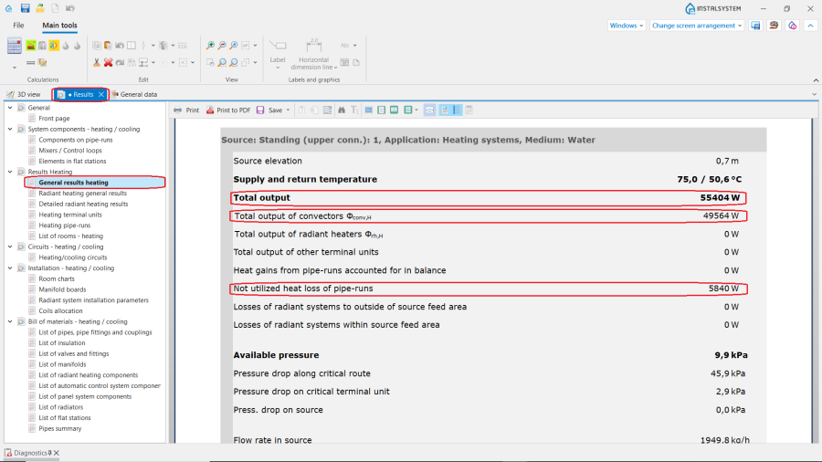Viewport: 822px width, 462px height.
Task: Select Room charts in the tree
Action: click(x=57, y=278)
